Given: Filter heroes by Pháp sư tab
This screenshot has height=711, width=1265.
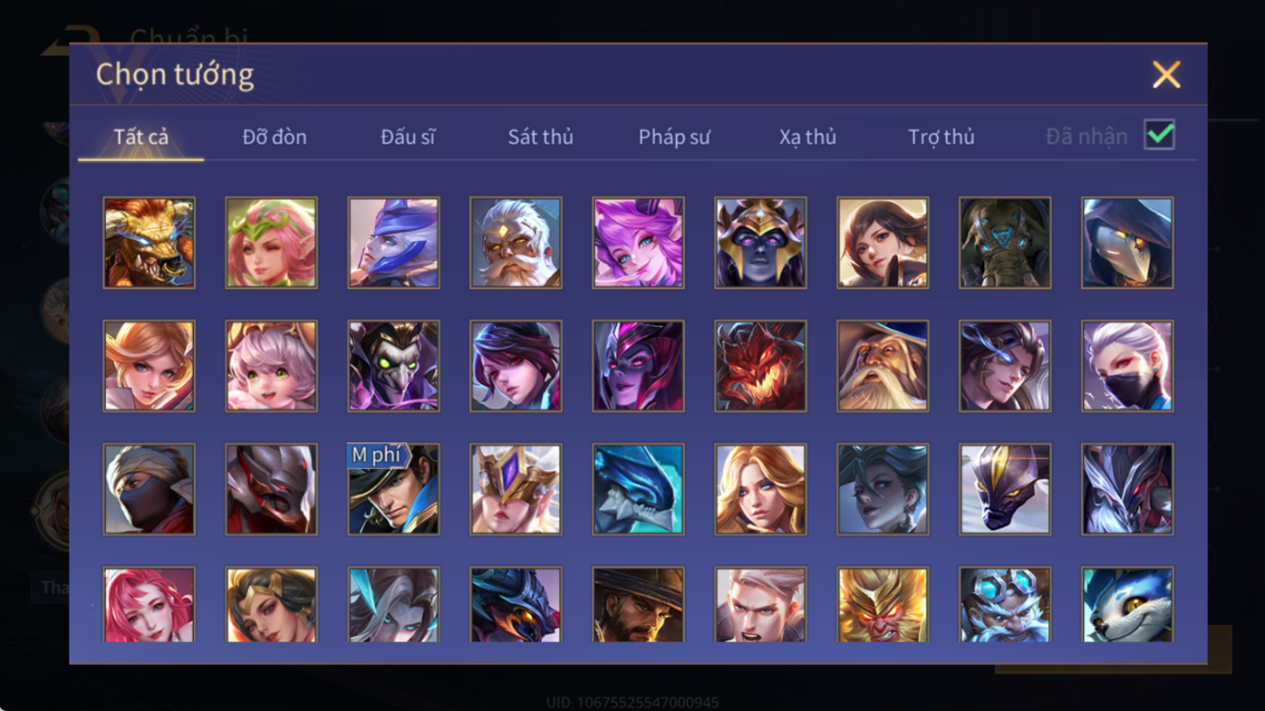Looking at the screenshot, I should (673, 137).
